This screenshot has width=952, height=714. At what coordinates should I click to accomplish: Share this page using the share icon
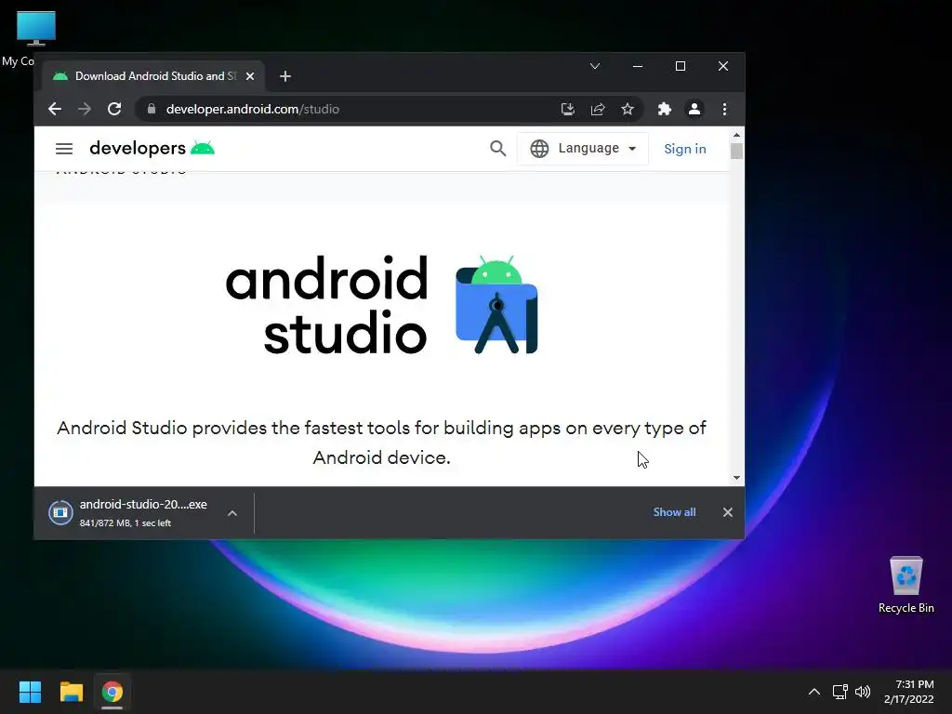pyautogui.click(x=598, y=110)
